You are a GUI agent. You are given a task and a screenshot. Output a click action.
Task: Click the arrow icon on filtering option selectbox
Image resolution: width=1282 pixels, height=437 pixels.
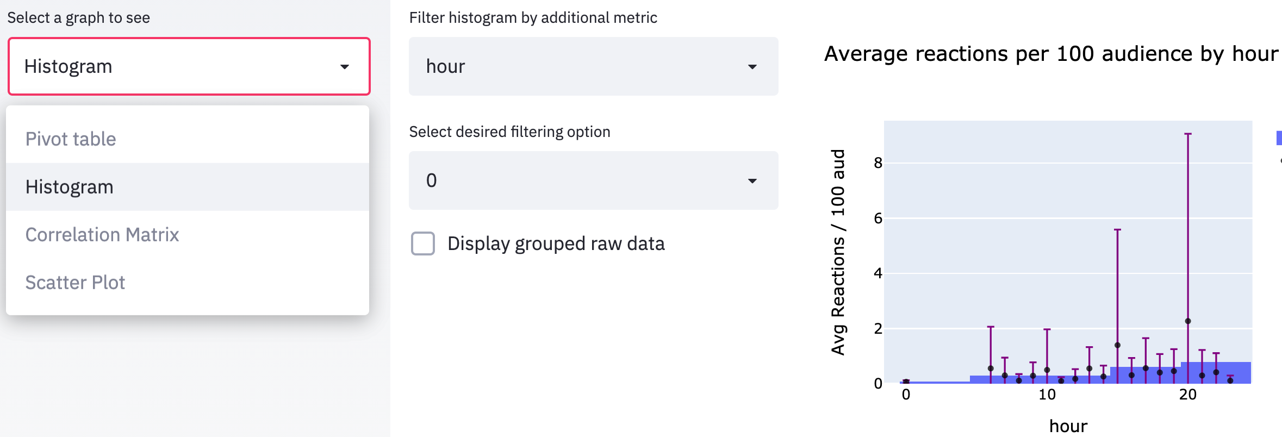click(752, 181)
